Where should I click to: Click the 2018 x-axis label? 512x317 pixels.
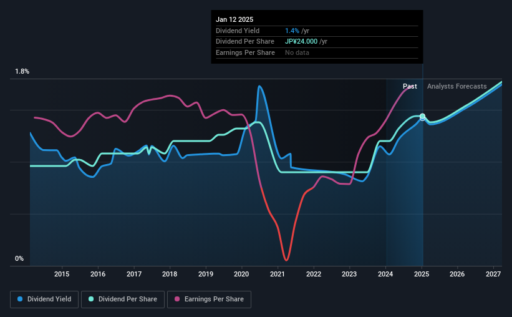point(170,274)
